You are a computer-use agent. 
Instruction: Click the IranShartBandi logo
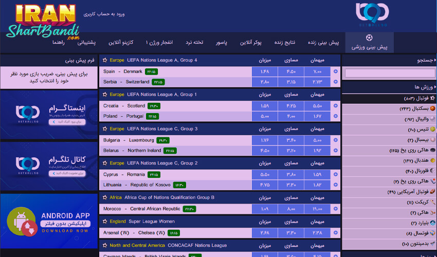coord(44,22)
